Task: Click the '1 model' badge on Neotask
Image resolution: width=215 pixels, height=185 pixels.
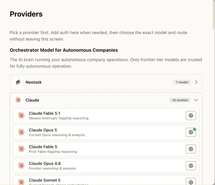Action: tap(182, 82)
